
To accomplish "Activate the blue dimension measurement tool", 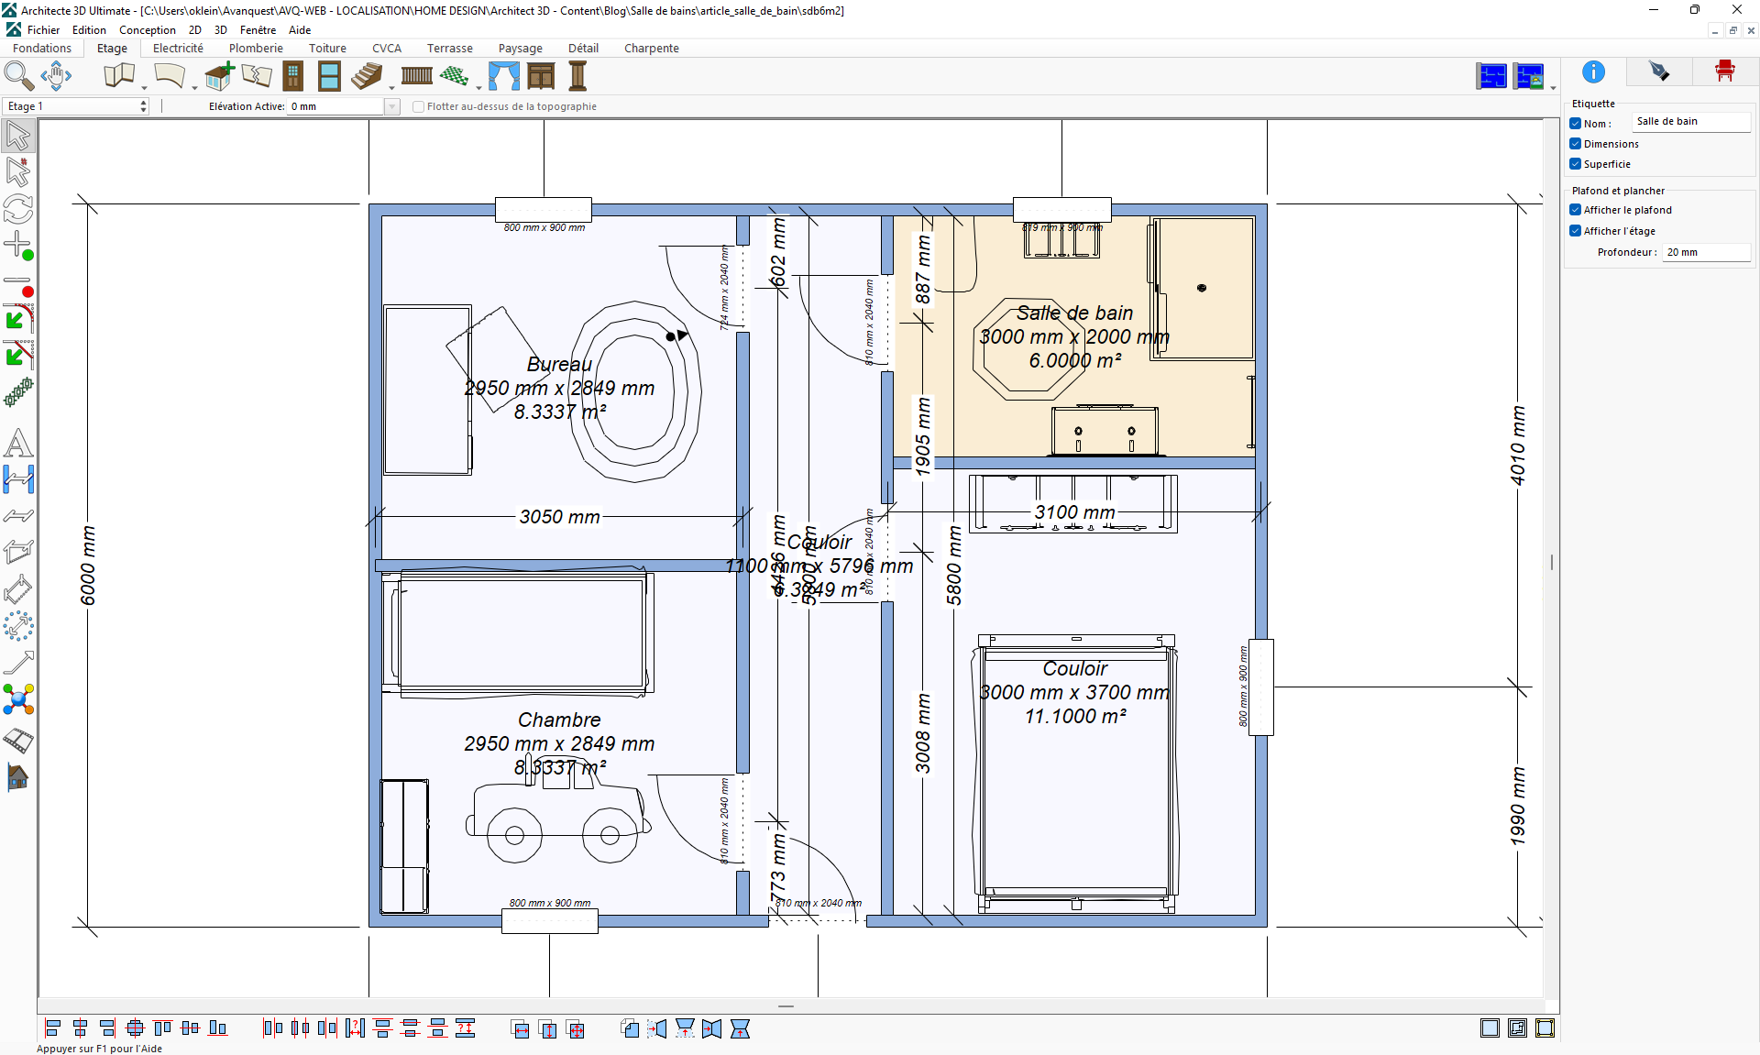I will pyautogui.click(x=18, y=479).
